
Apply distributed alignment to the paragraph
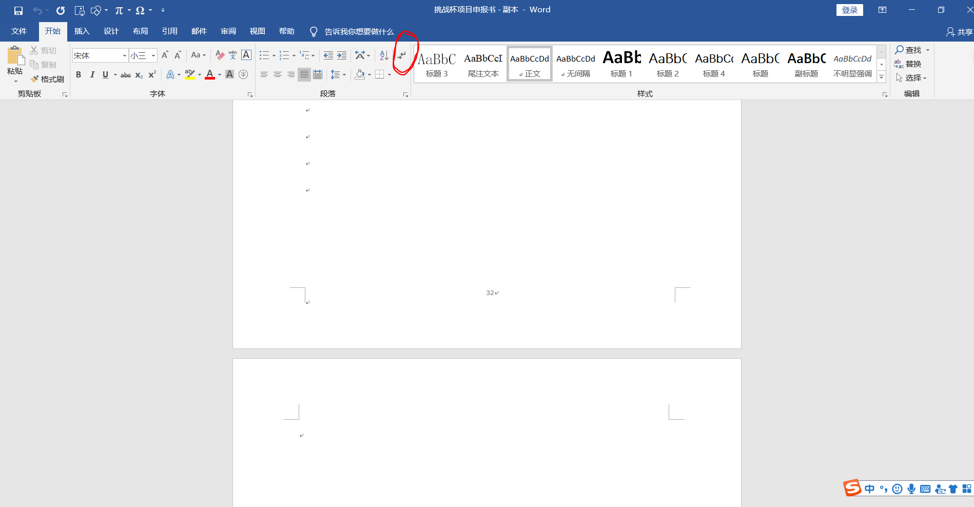point(318,74)
